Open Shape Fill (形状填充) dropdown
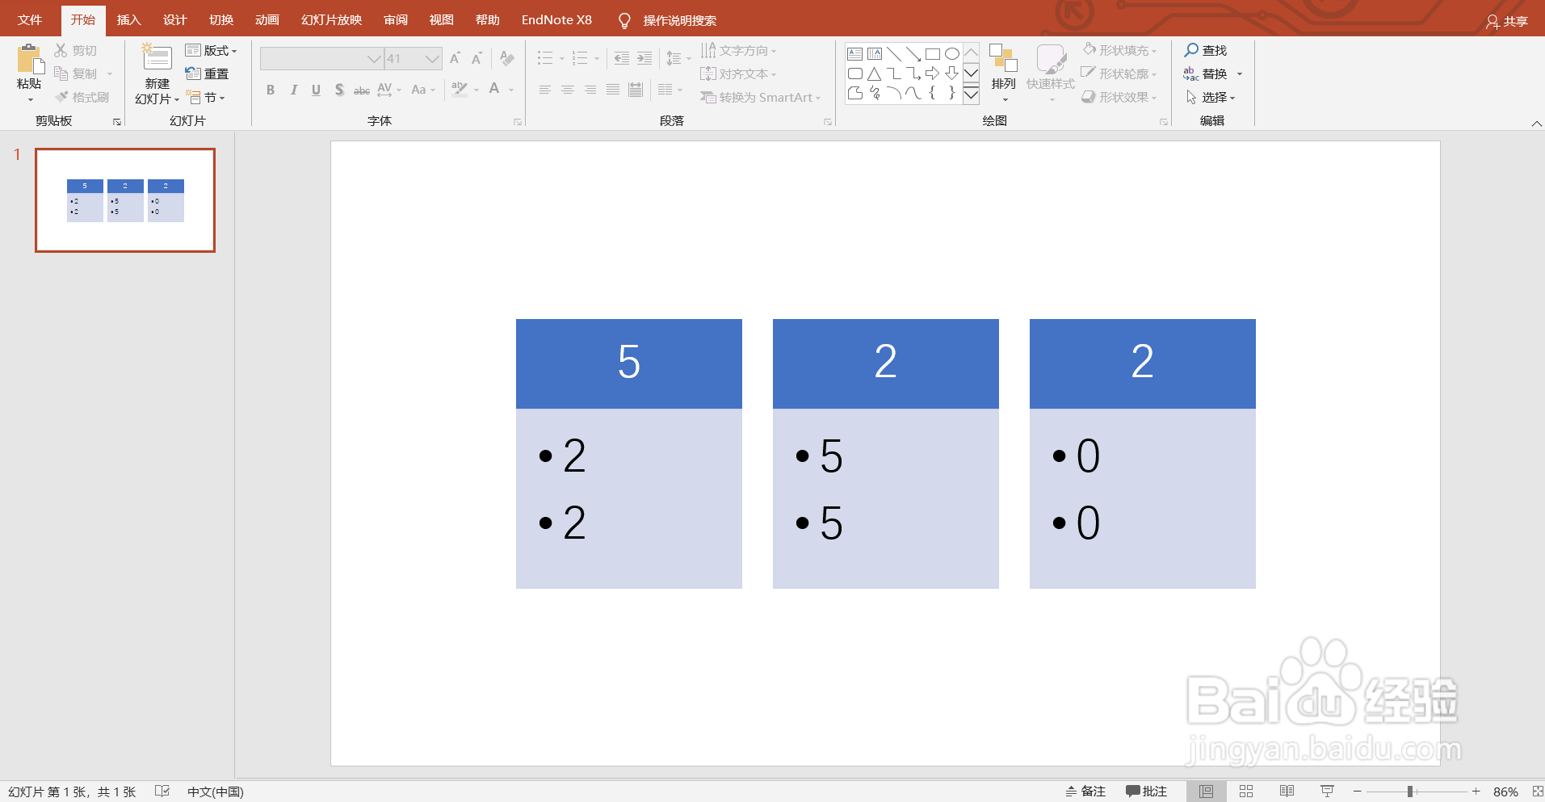The width and height of the screenshot is (1545, 802). 1119,50
